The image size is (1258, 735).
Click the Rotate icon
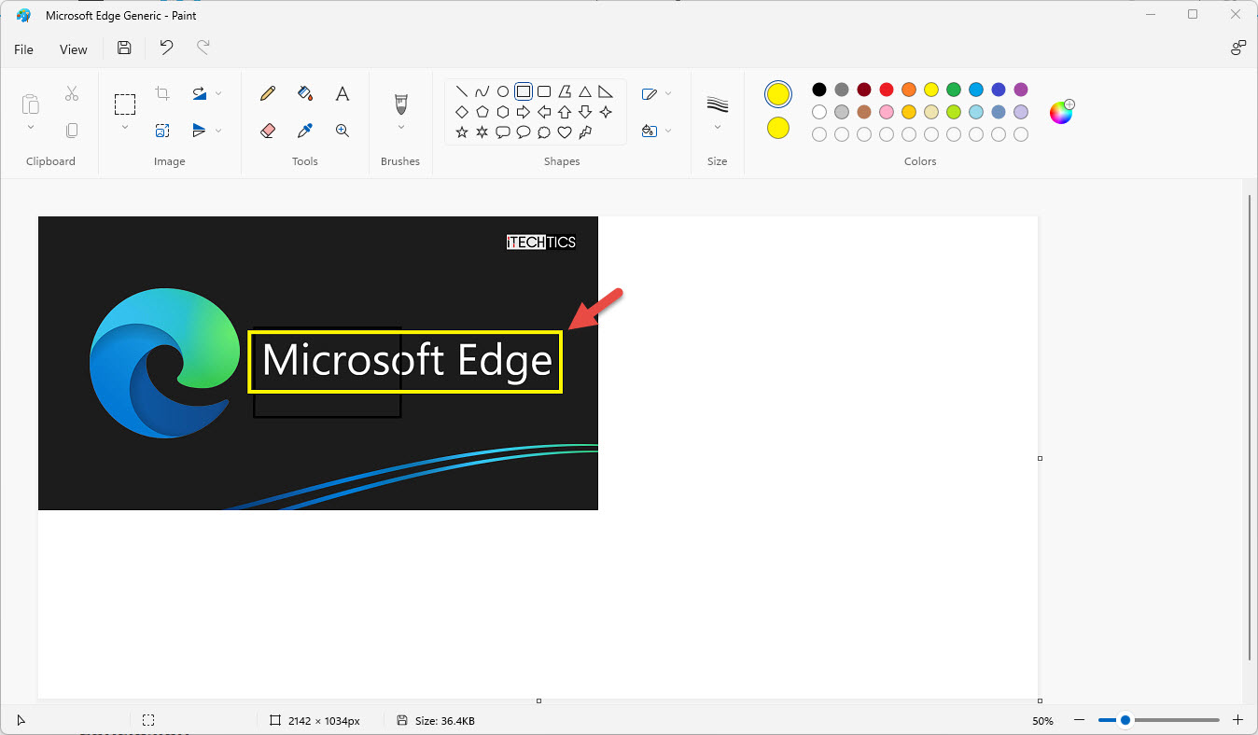[x=200, y=93]
